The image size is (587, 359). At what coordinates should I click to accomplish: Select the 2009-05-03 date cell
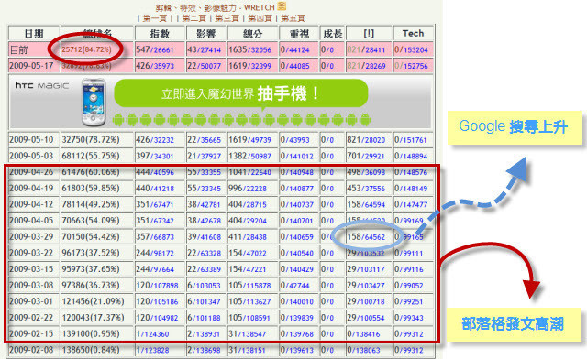click(34, 156)
